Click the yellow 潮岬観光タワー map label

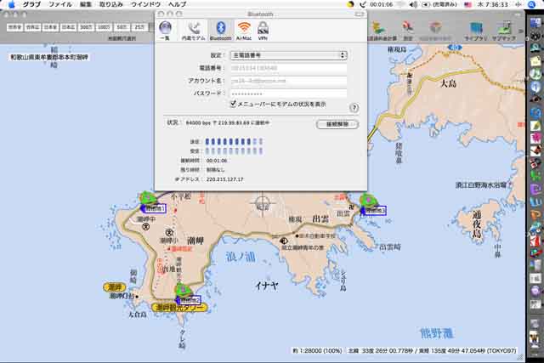179,308
